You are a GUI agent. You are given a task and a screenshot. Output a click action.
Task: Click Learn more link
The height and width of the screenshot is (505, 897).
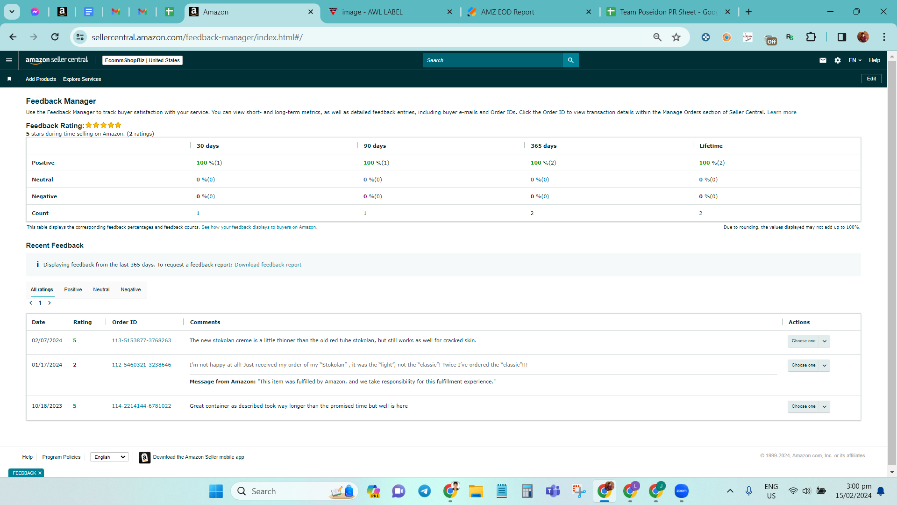pyautogui.click(x=782, y=112)
